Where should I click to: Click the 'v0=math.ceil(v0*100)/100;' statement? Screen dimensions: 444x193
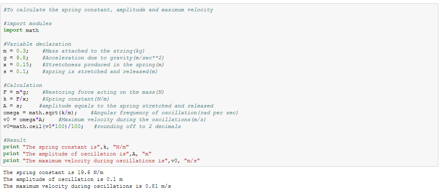tap(43, 126)
